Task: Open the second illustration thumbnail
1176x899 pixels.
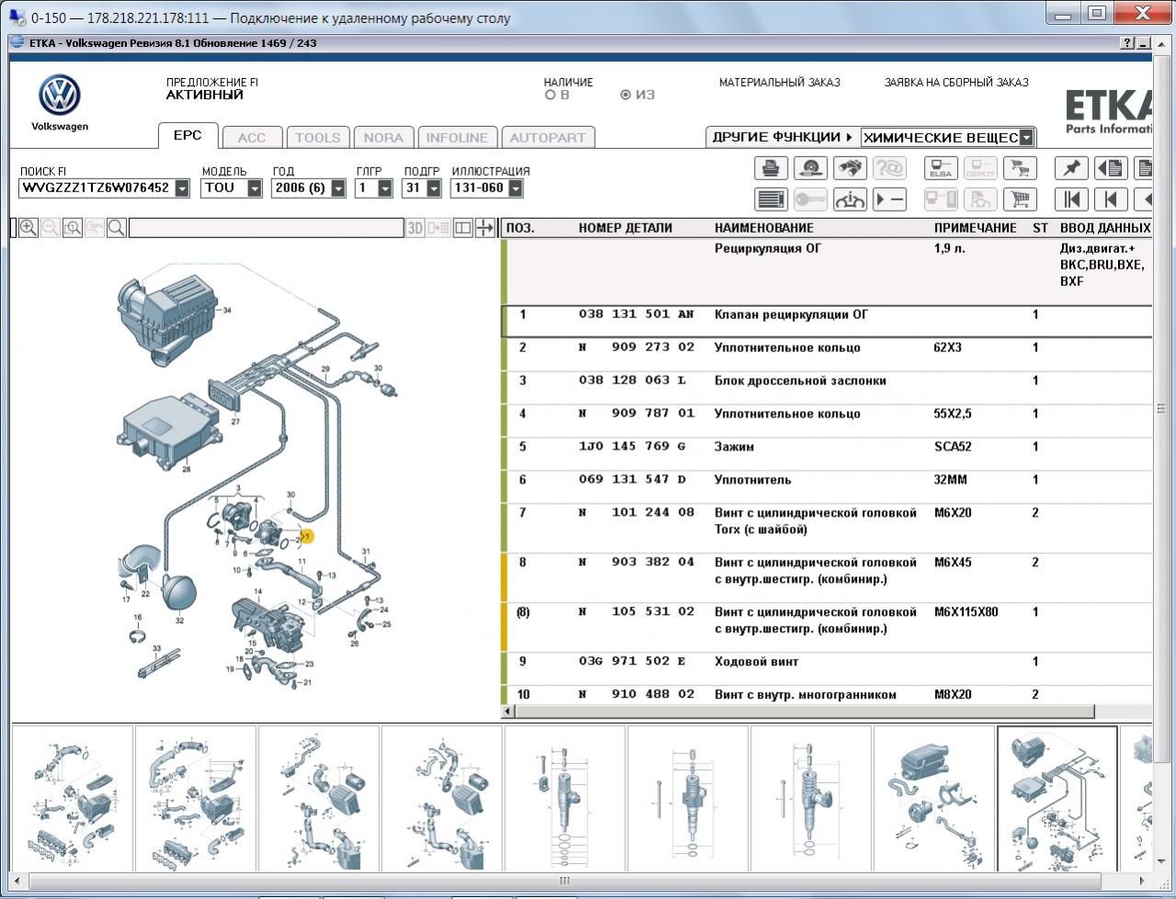Action: [195, 798]
